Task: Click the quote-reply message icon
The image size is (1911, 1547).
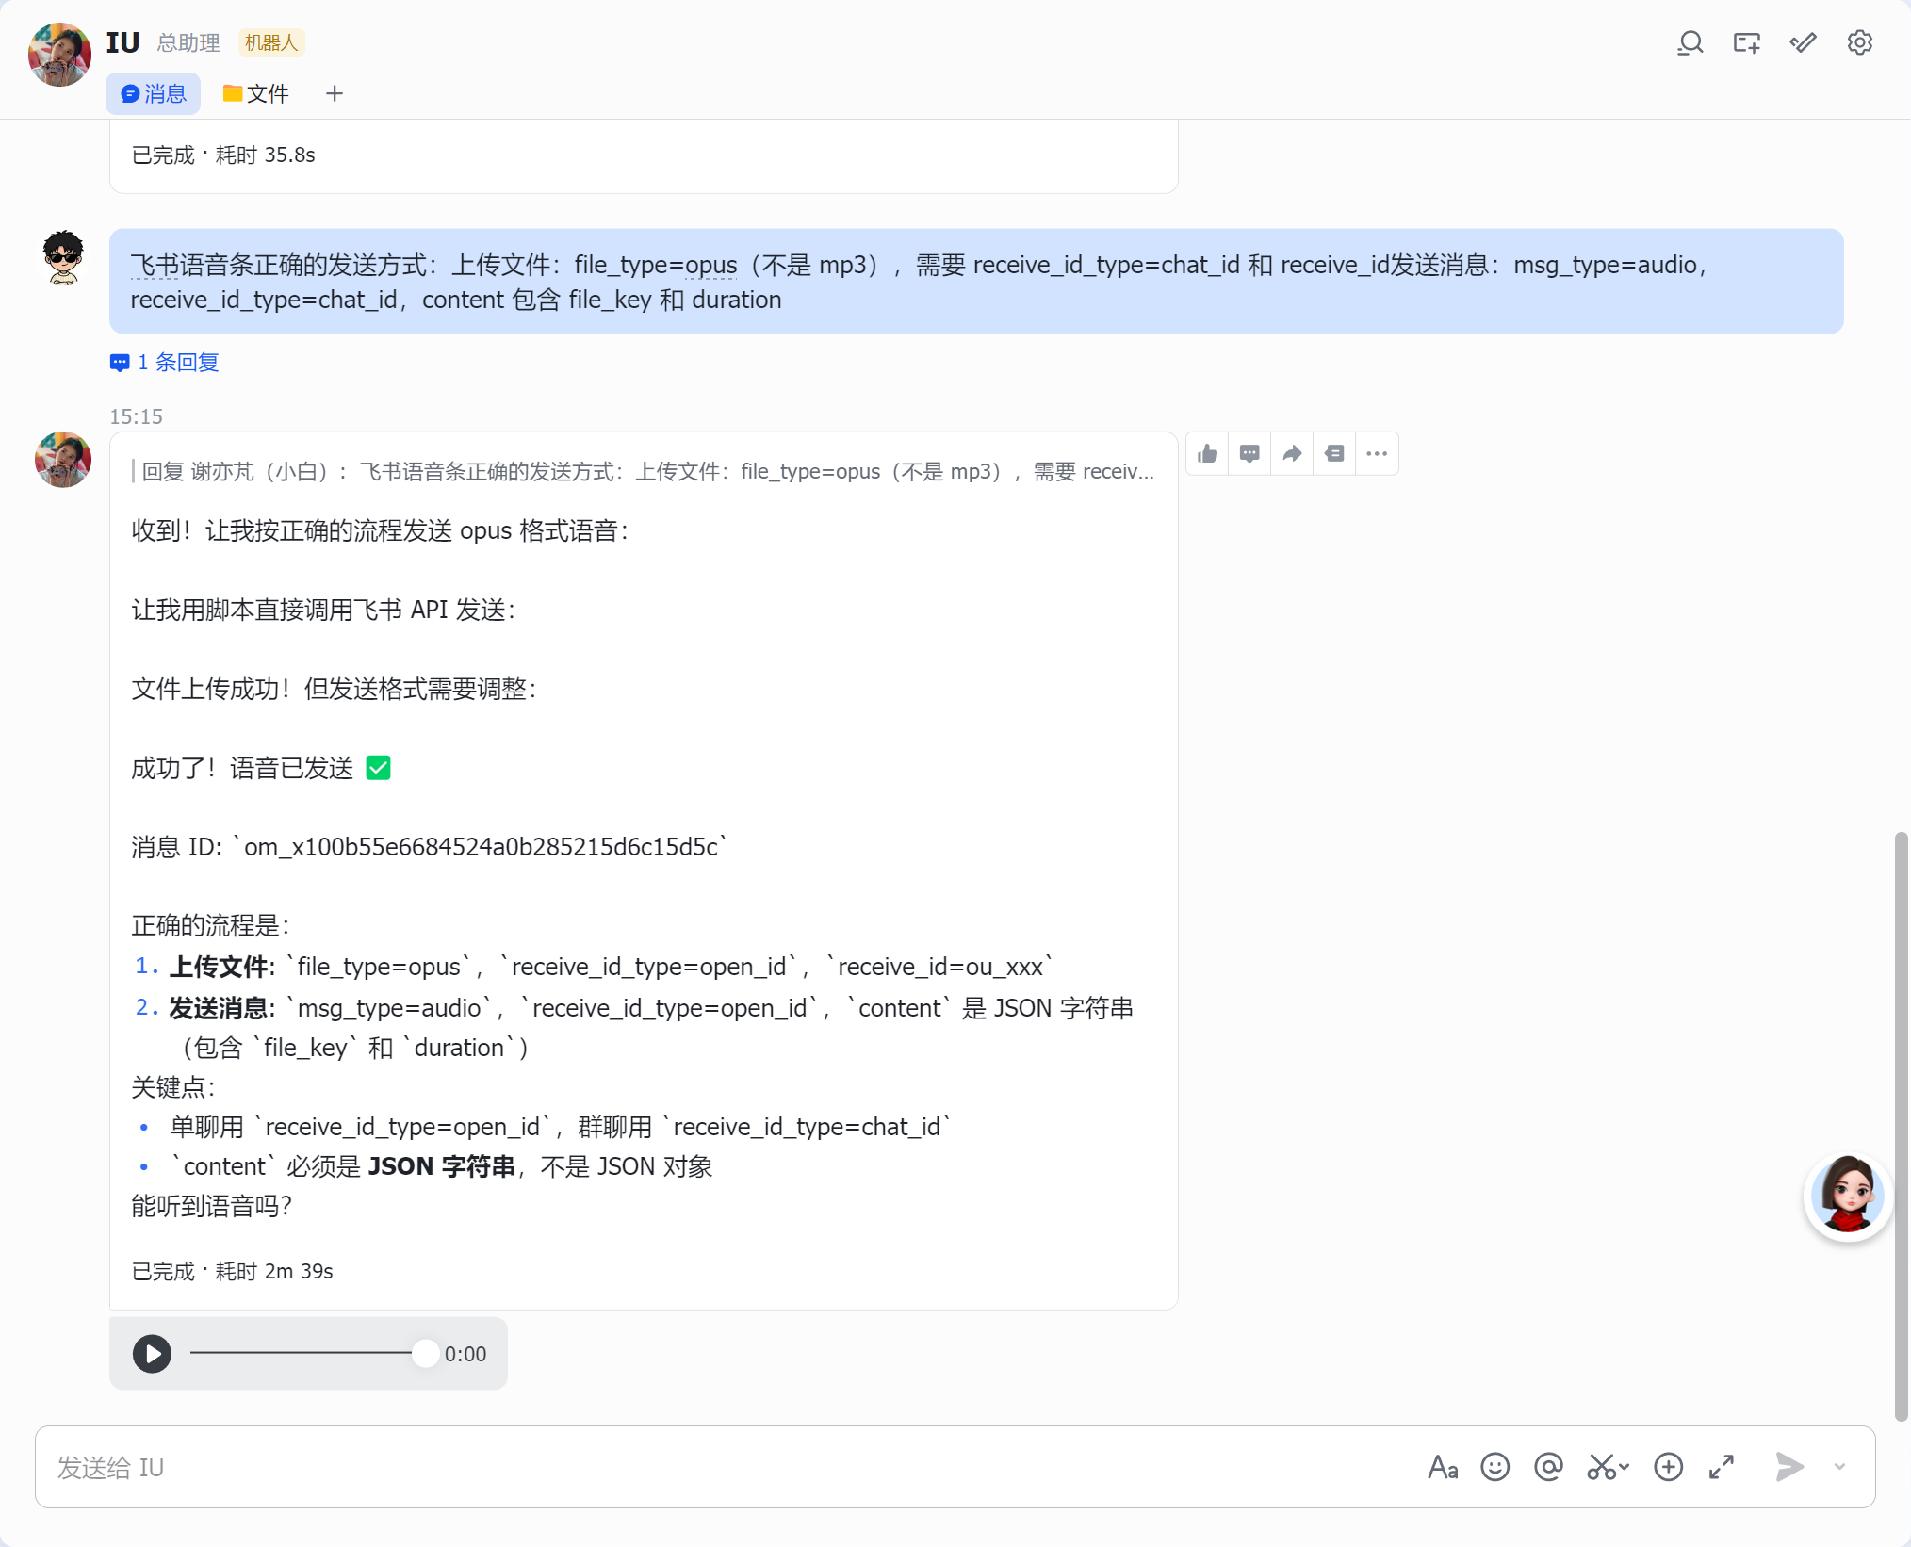Action: pyautogui.click(x=1334, y=454)
